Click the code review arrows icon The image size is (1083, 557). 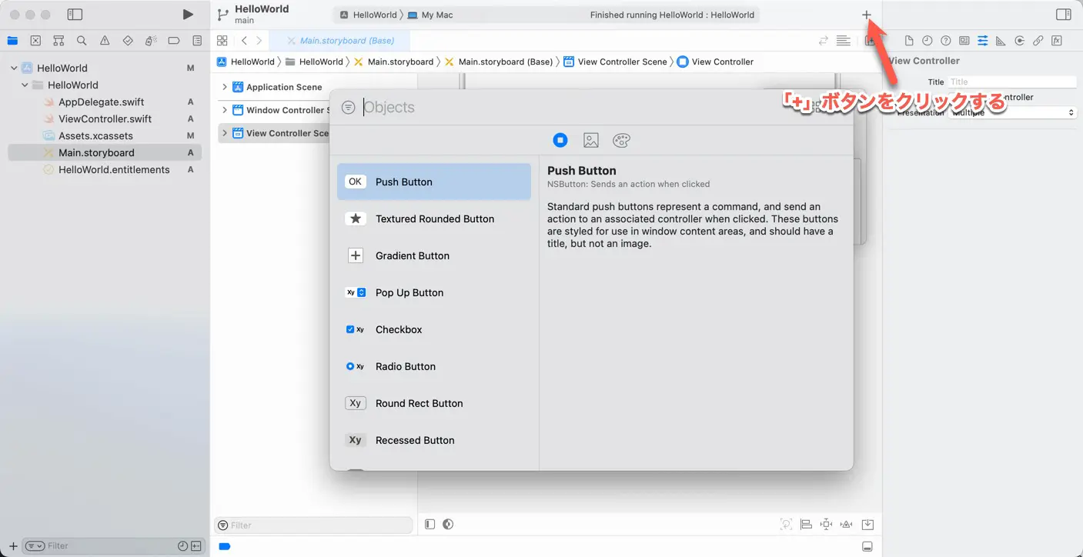(824, 41)
